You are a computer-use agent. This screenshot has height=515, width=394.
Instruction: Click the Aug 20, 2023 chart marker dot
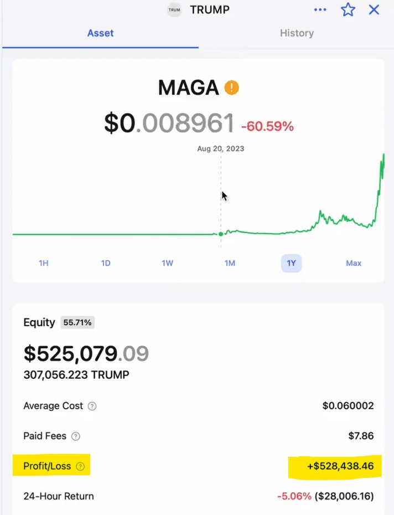pos(221,234)
